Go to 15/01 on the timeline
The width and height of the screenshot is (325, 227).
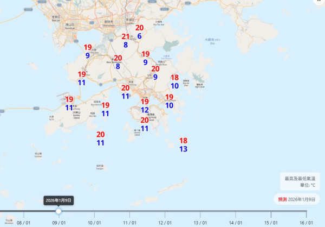pos(271,223)
